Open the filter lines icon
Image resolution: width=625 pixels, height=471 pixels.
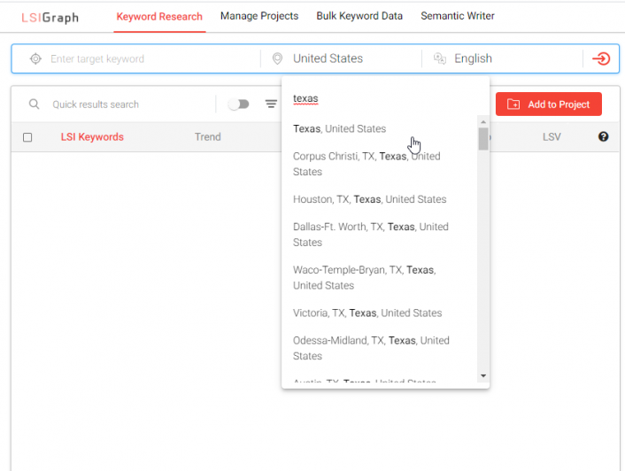pos(271,104)
